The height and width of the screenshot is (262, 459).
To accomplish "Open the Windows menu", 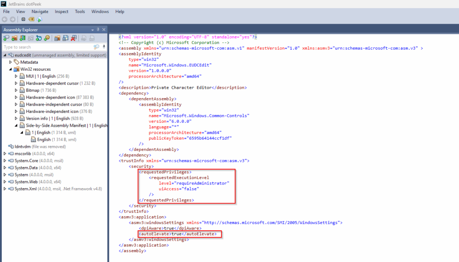I will (100, 11).
